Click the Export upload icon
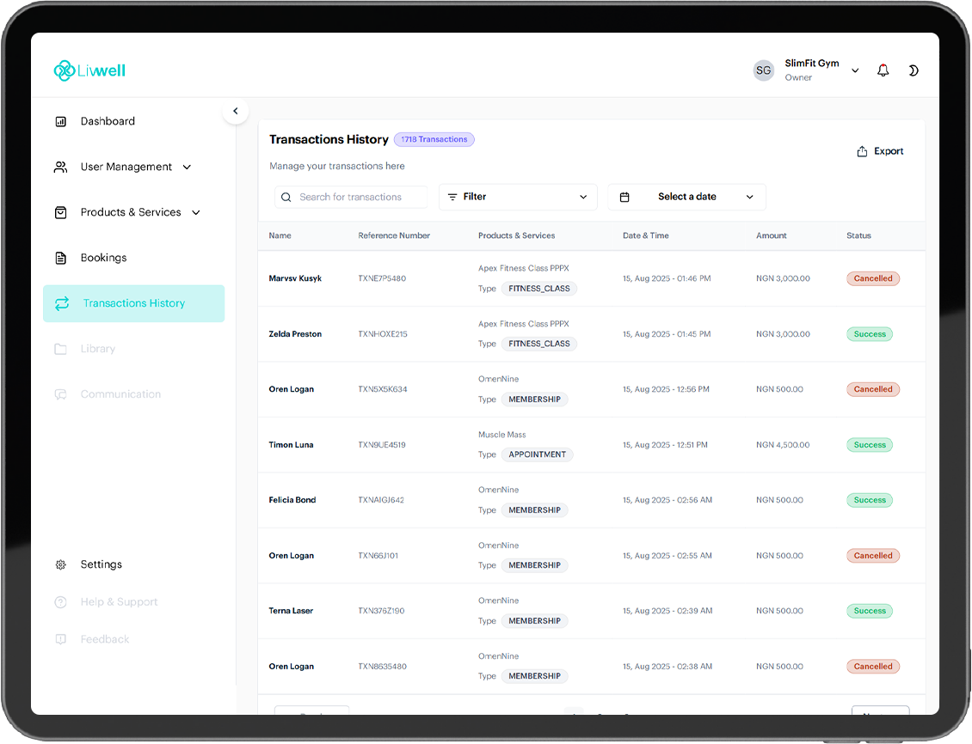The width and height of the screenshot is (972, 744). 862,152
